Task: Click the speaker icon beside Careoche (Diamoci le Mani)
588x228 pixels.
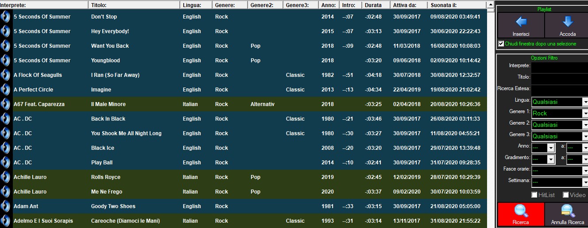Action: (x=6, y=221)
